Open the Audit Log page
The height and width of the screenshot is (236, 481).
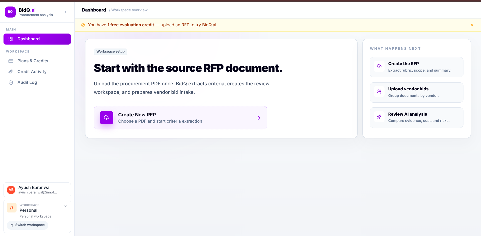pyautogui.click(x=37, y=82)
